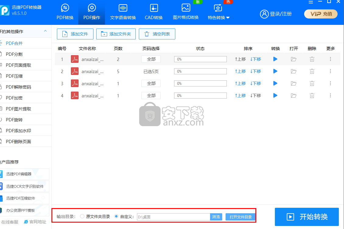Open page selection 全部 for row 1
The image size is (344, 229).
click(x=151, y=59)
